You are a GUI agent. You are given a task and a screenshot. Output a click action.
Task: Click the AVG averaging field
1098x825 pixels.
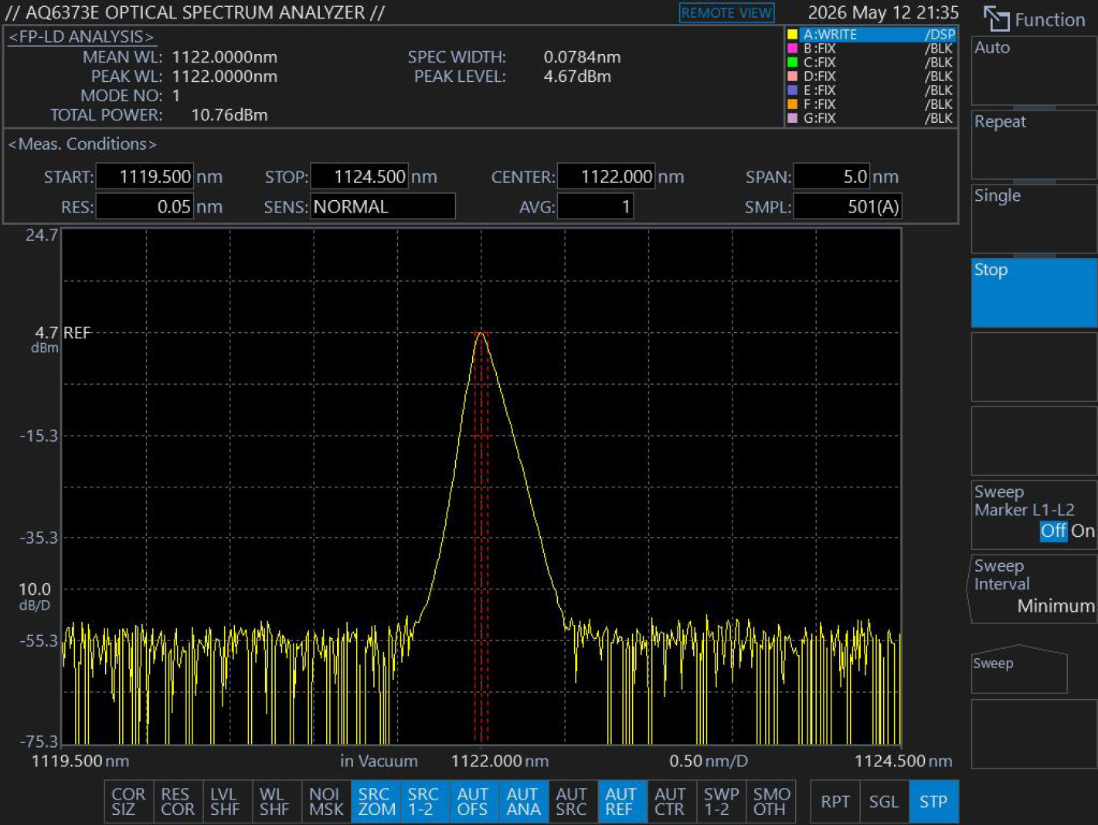pyautogui.click(x=596, y=206)
